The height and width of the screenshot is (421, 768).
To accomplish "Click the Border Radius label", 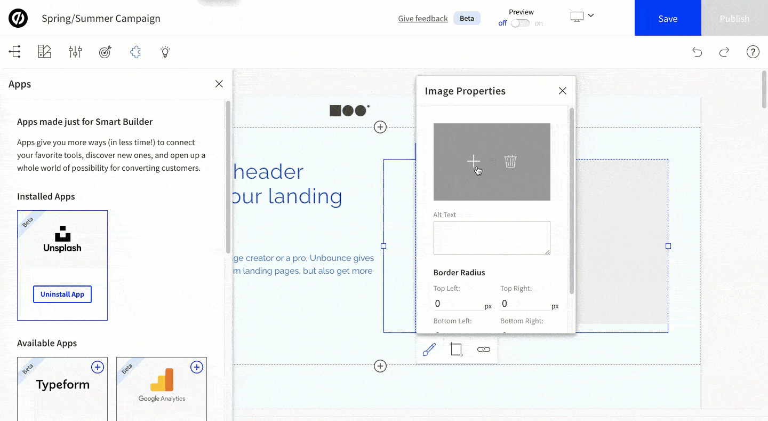I will tap(459, 272).
